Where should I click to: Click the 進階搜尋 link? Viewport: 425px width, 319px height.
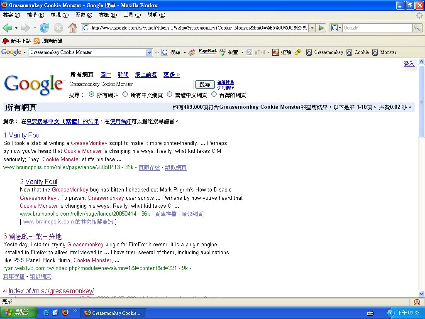(x=225, y=82)
